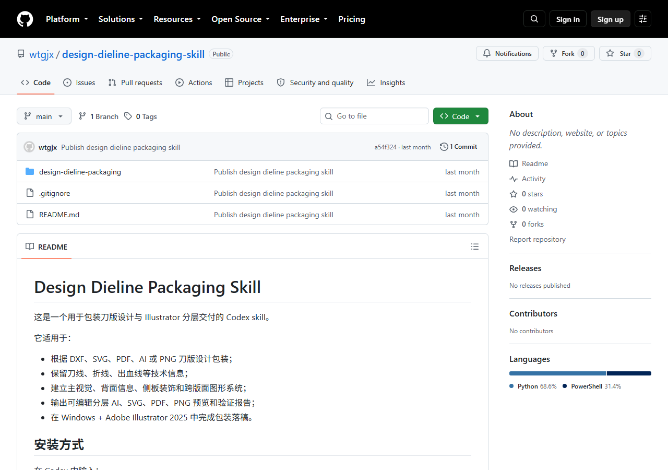668x470 pixels.
Task: Click the Design Dieline Packaging Skill heading
Action: tap(147, 287)
